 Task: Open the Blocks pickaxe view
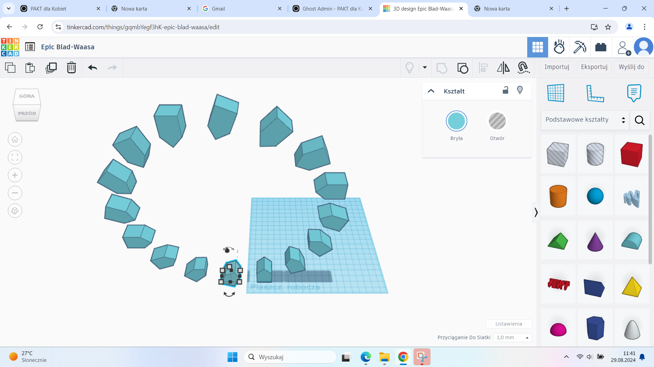coord(580,47)
